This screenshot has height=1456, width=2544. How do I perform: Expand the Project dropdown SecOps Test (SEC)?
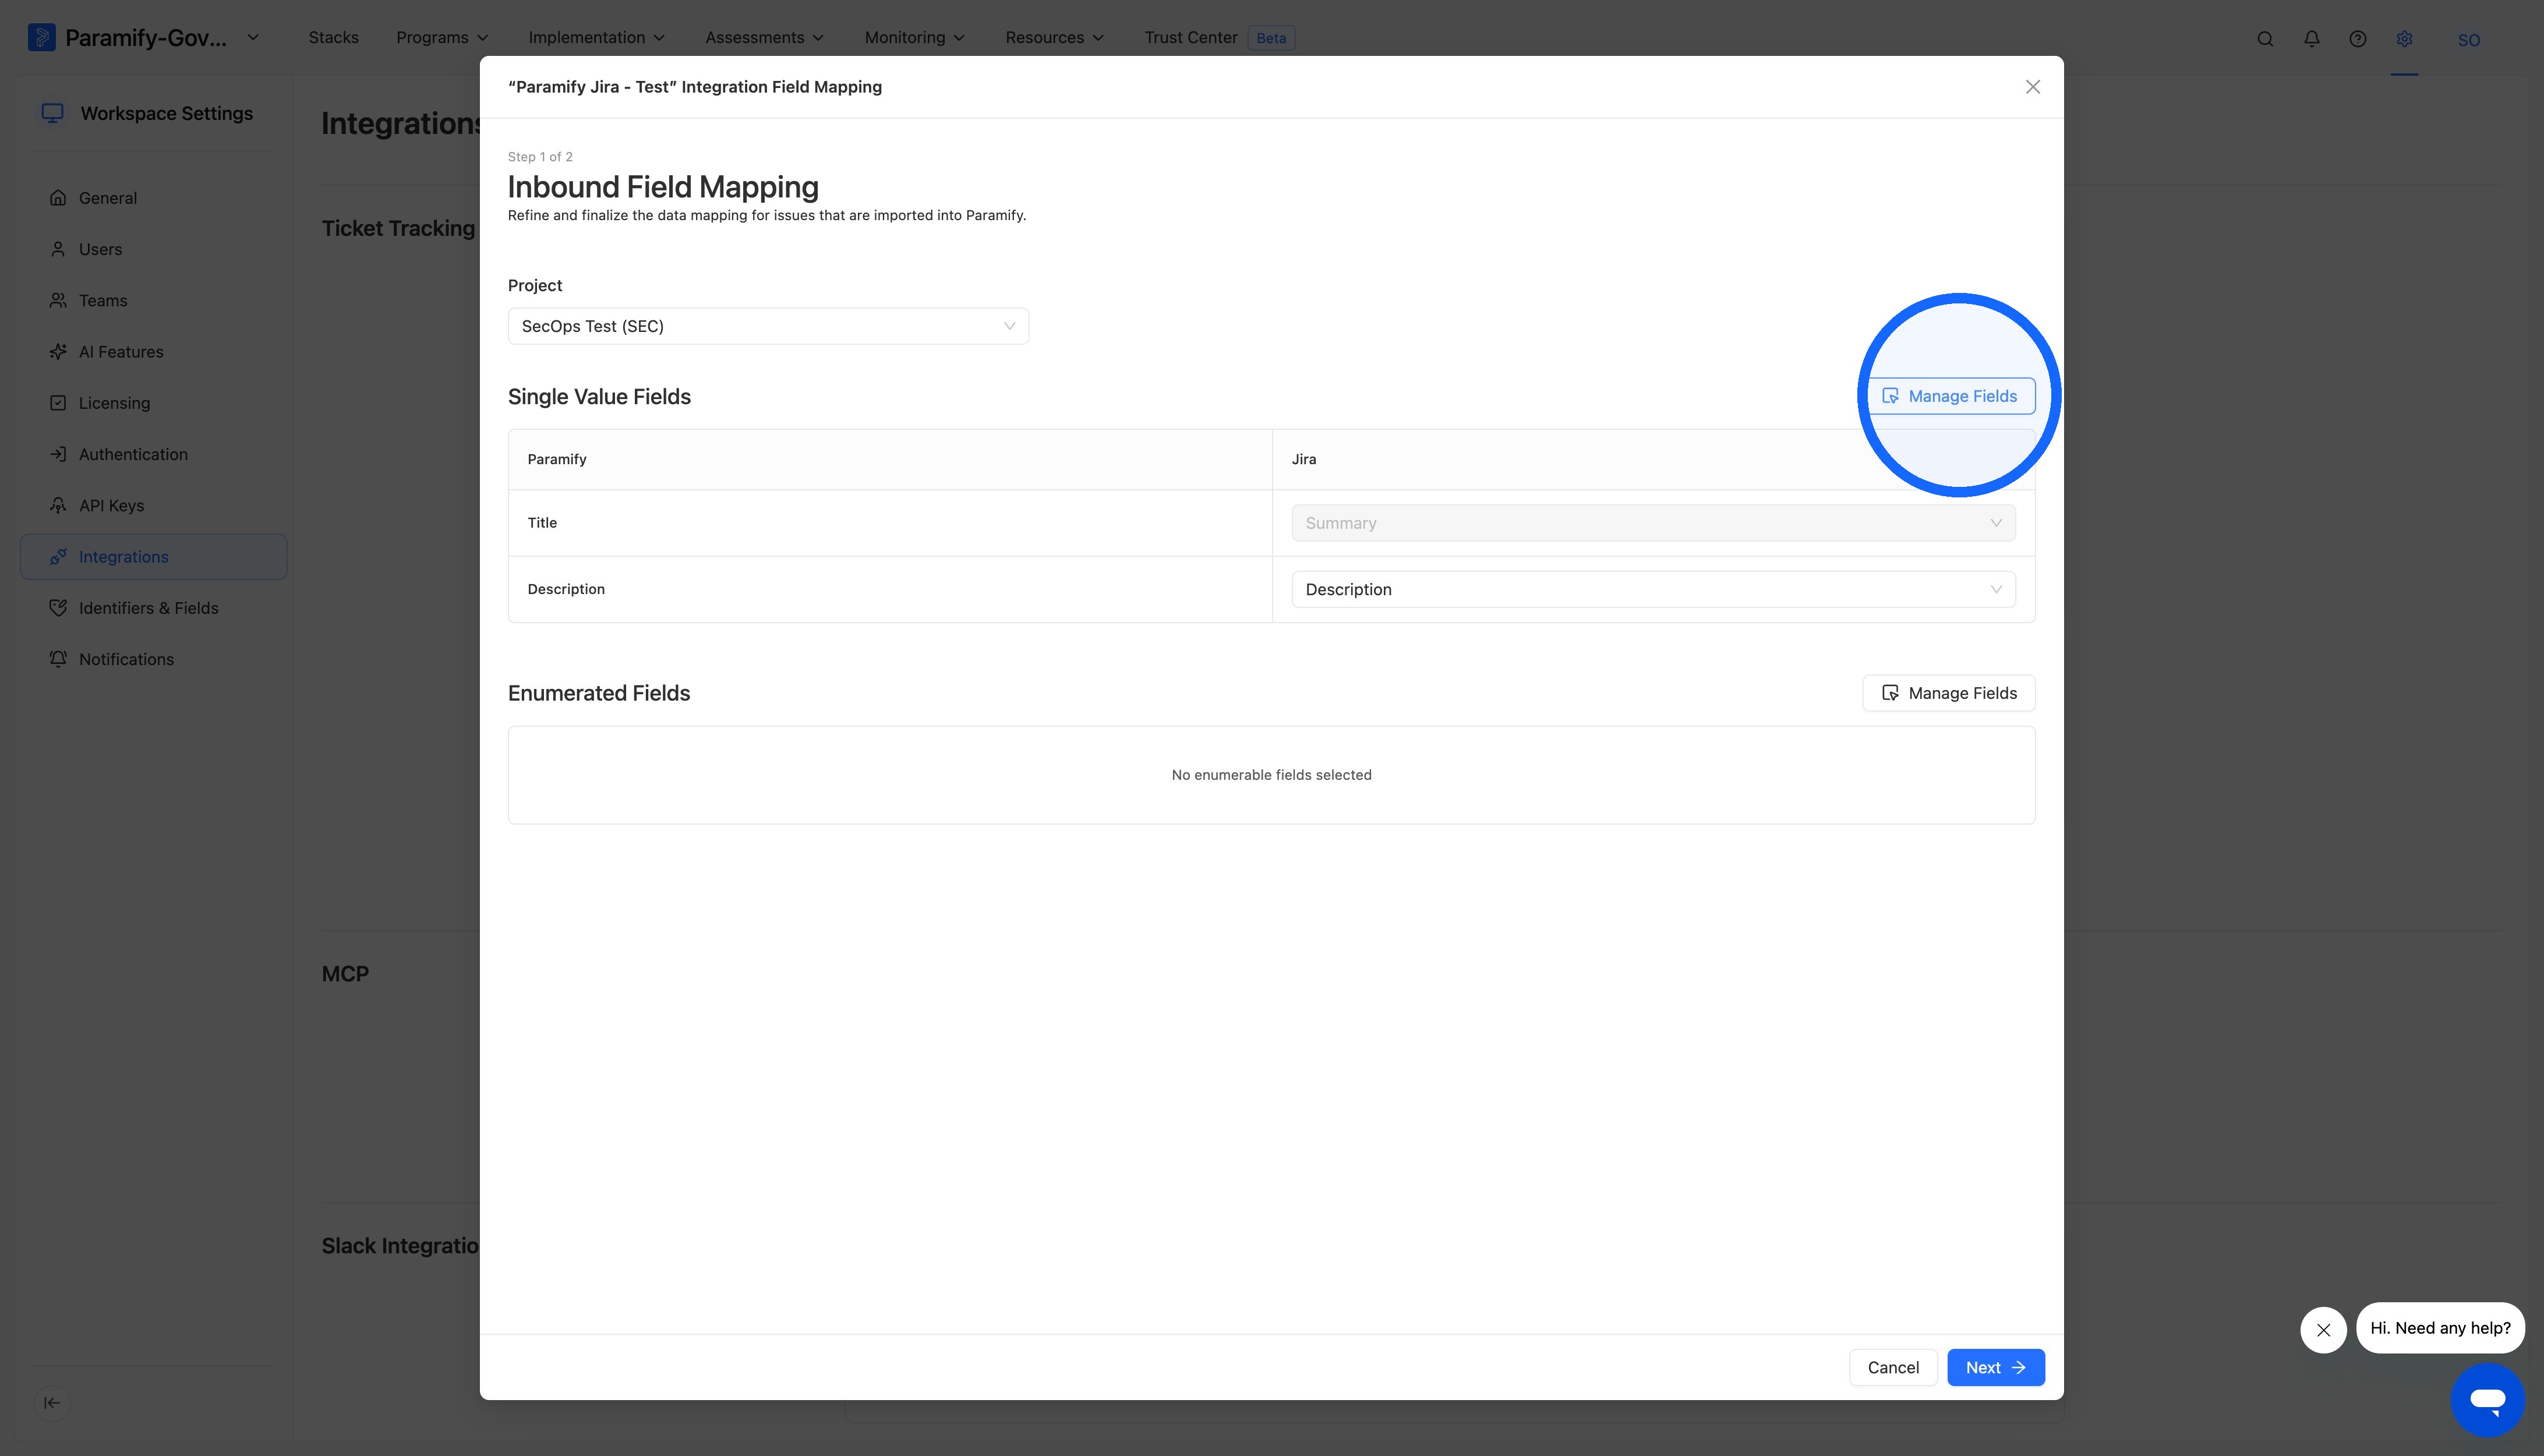(768, 326)
